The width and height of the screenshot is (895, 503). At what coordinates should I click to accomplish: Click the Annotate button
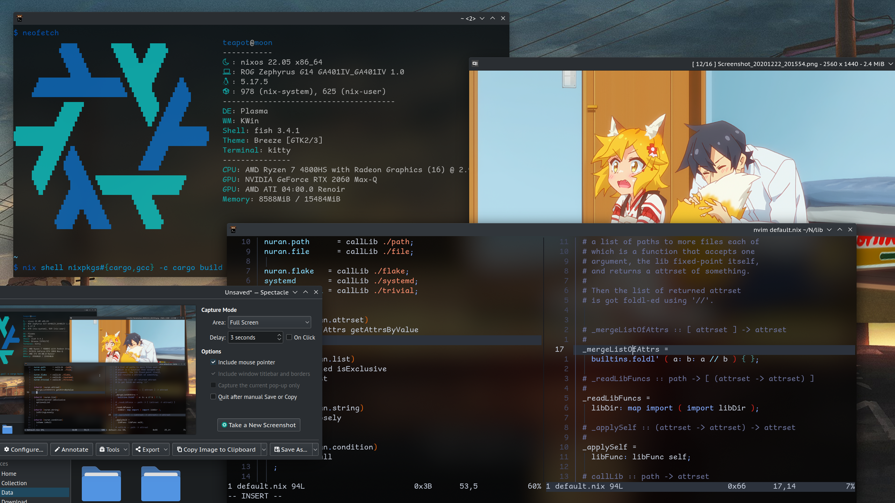tap(72, 450)
